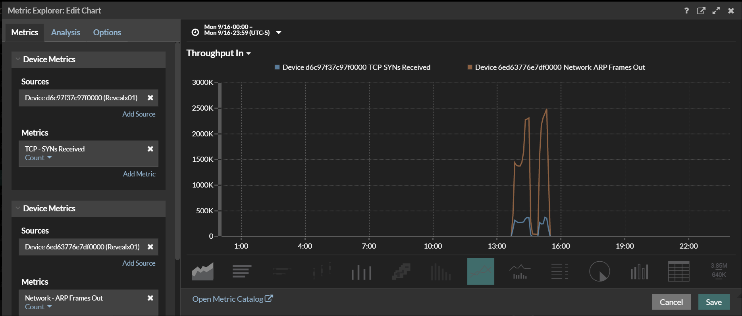
Task: Switch to the column chart type
Action: coord(361,272)
